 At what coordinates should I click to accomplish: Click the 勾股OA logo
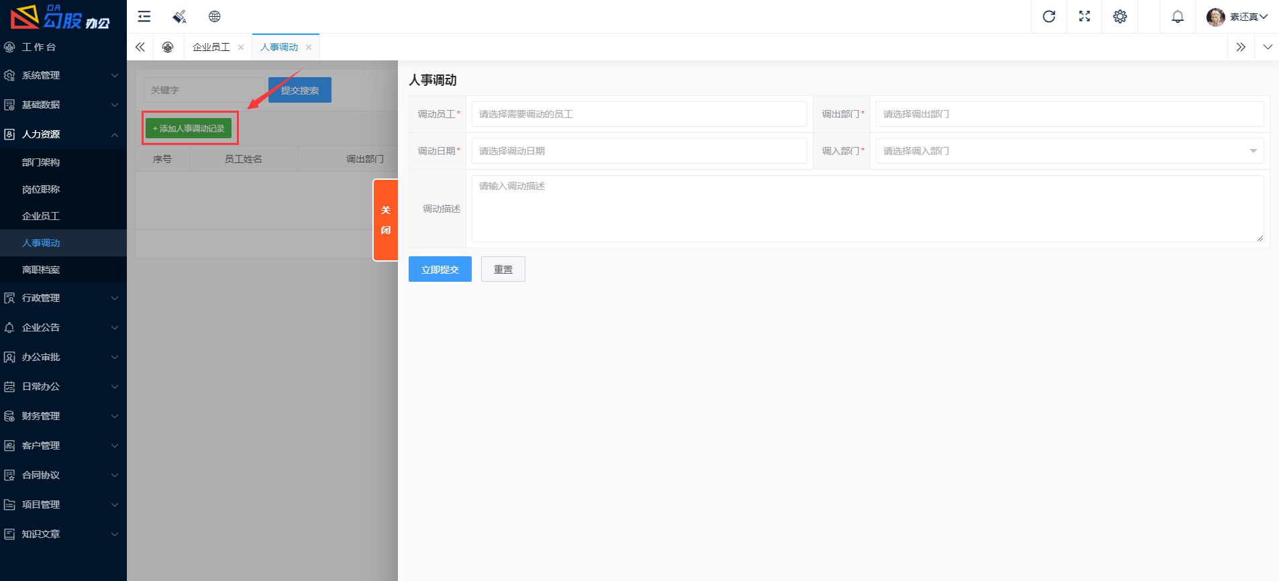[x=60, y=17]
